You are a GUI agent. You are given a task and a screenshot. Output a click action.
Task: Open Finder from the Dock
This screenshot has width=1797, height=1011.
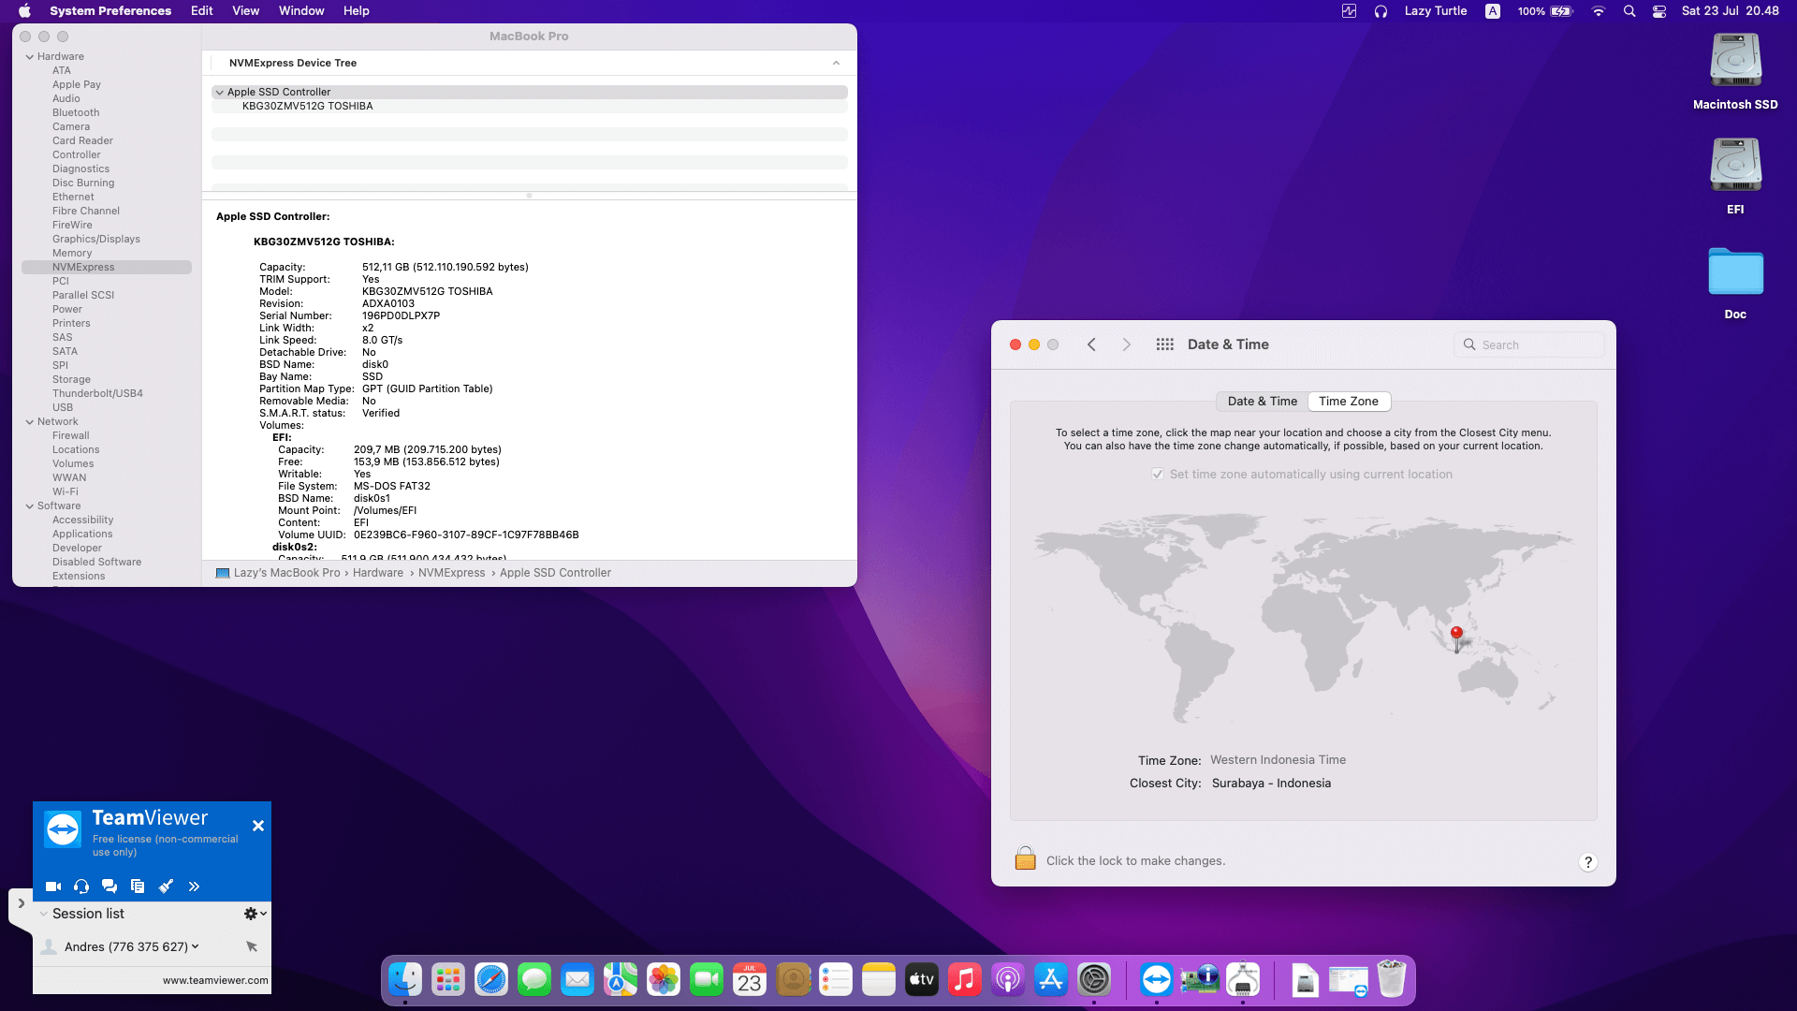[405, 980]
